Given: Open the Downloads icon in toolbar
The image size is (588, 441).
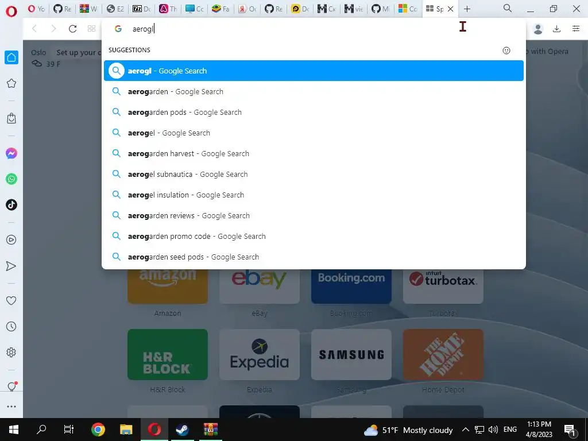Looking at the screenshot, I should pos(557,29).
